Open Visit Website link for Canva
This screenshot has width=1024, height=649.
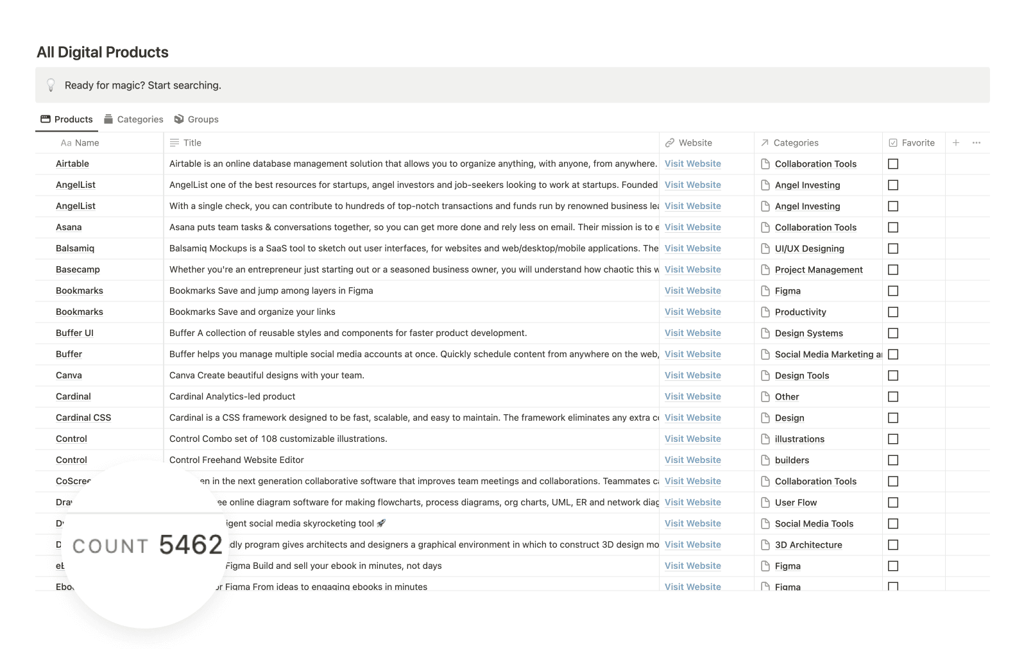[x=693, y=375]
